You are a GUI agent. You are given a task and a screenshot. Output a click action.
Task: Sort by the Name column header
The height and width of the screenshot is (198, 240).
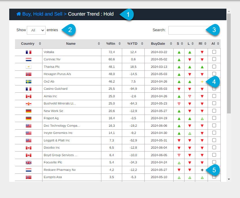(x=71, y=44)
